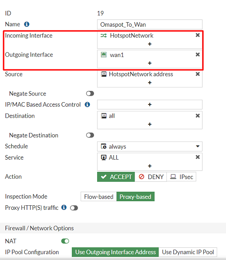Select Use Dynamic IP Pool option

pyautogui.click(x=188, y=252)
